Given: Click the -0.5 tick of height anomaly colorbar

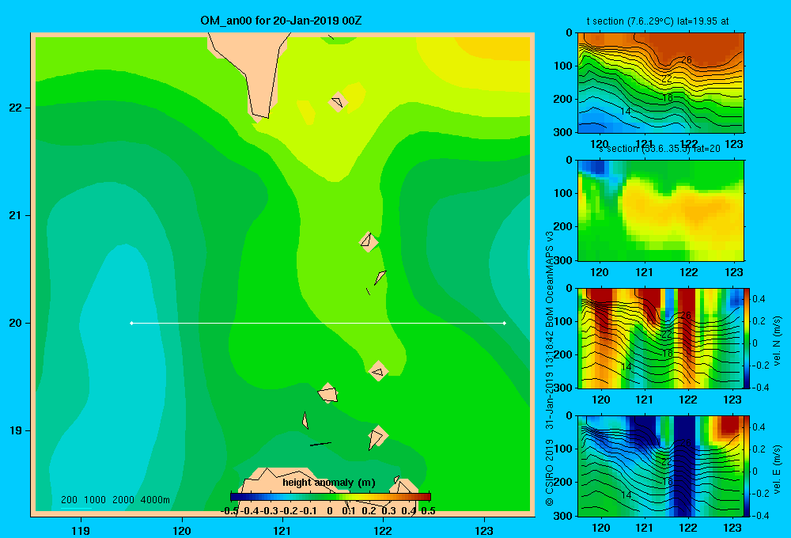Looking at the screenshot, I should [x=229, y=511].
